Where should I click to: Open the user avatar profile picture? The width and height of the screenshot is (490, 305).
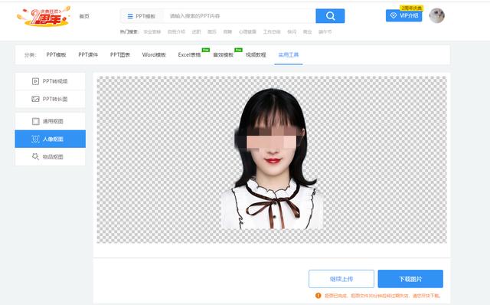tap(436, 15)
